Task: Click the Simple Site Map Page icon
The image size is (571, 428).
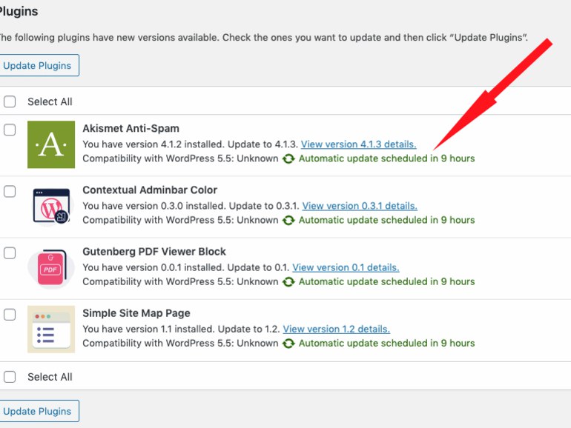Action: (51, 329)
